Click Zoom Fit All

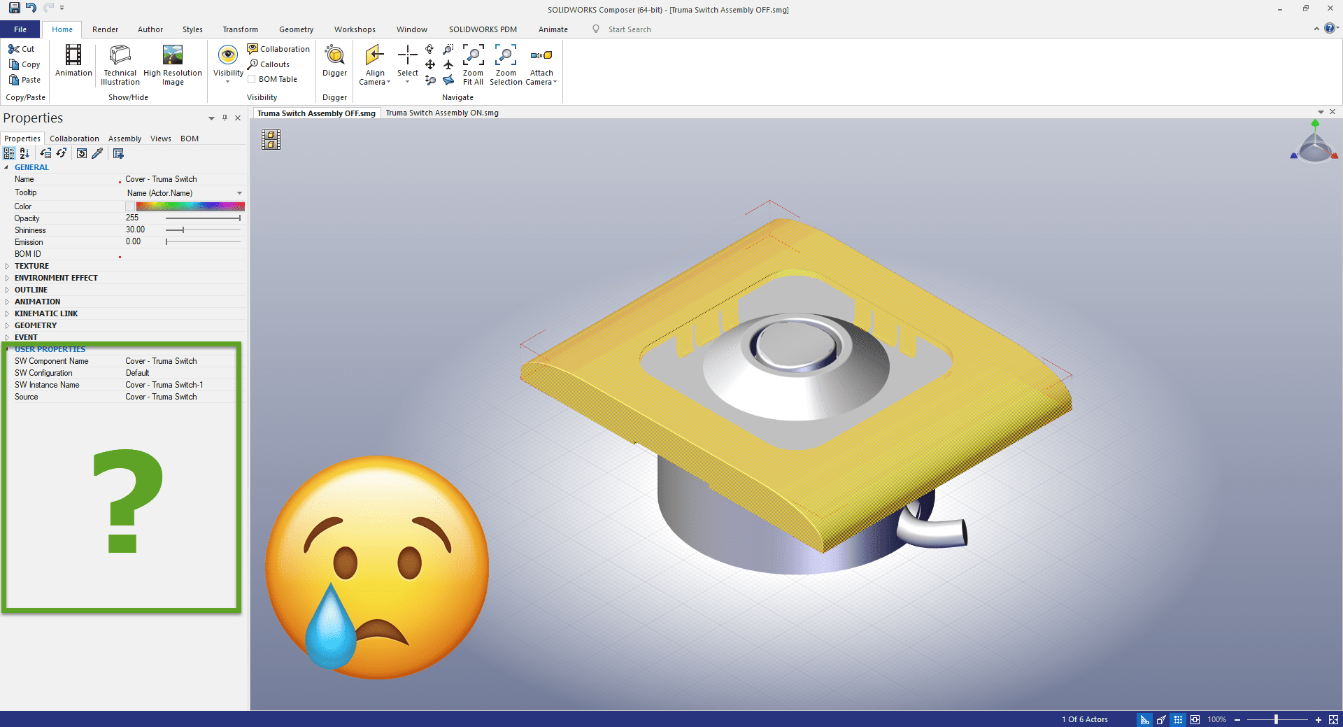(473, 65)
